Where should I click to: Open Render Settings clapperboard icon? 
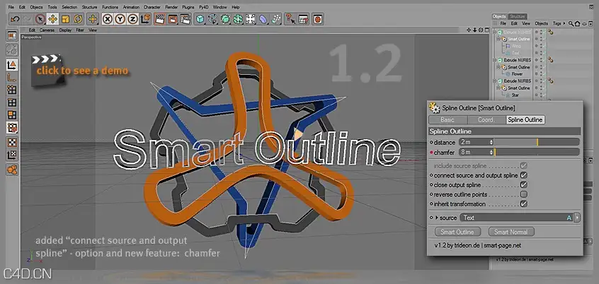[185, 18]
